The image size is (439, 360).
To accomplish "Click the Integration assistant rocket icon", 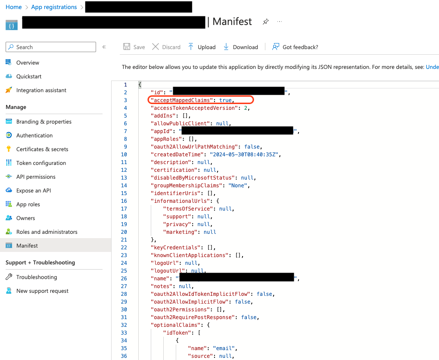I will click(9, 90).
